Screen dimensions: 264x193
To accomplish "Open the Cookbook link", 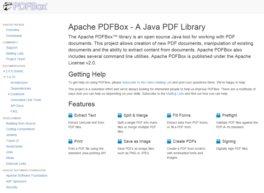I will point(17,94).
